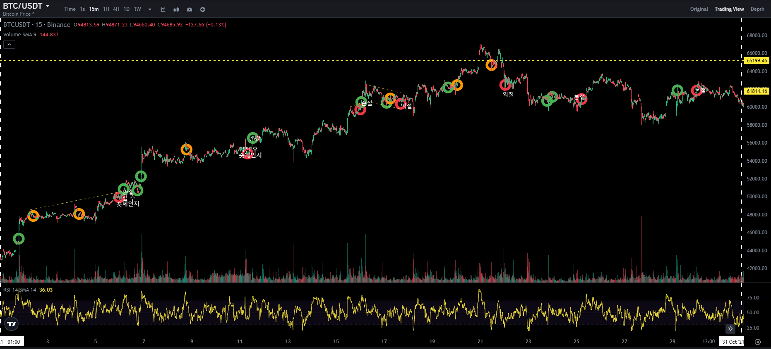Viewport: 771px width, 349px height.
Task: Click the plus circle icon in toolbar
Action: (x=203, y=9)
